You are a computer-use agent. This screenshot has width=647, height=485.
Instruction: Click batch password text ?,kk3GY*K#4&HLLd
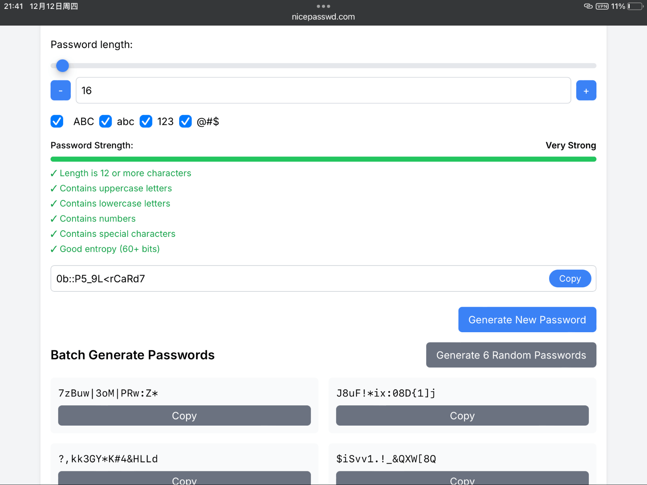pyautogui.click(x=108, y=459)
